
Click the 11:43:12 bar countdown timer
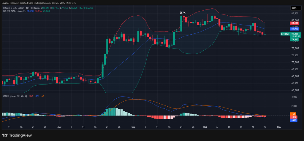(296, 36)
